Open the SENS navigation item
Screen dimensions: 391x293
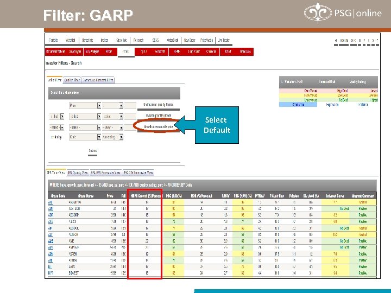(155, 40)
